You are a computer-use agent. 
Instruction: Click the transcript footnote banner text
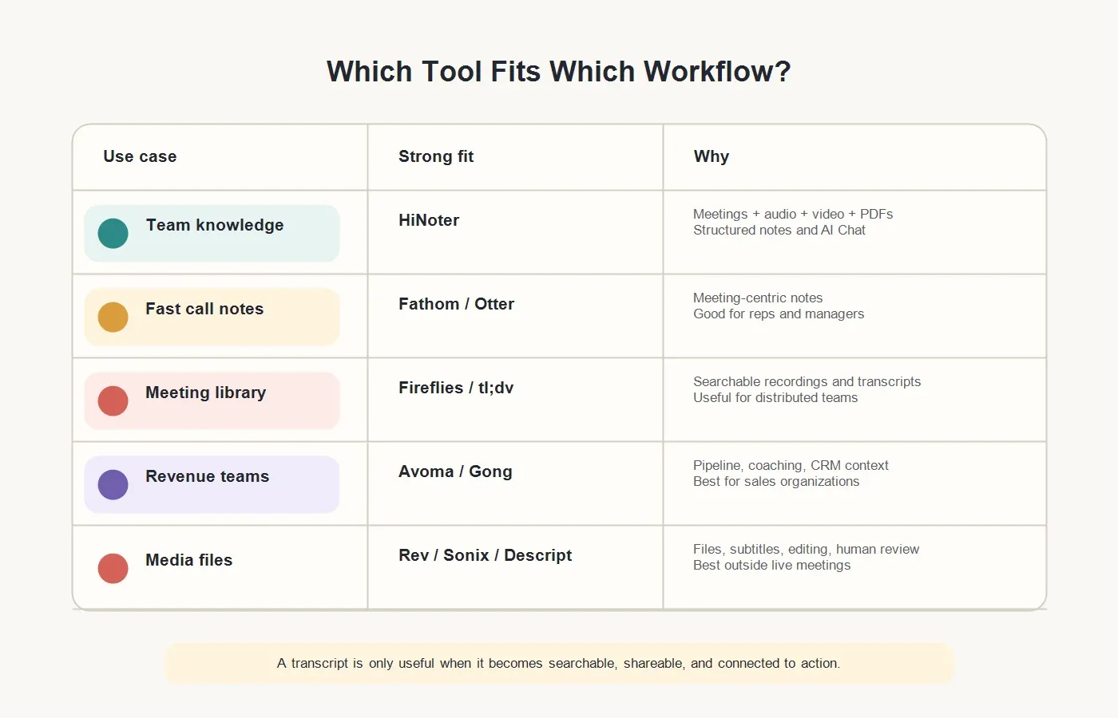[559, 663]
